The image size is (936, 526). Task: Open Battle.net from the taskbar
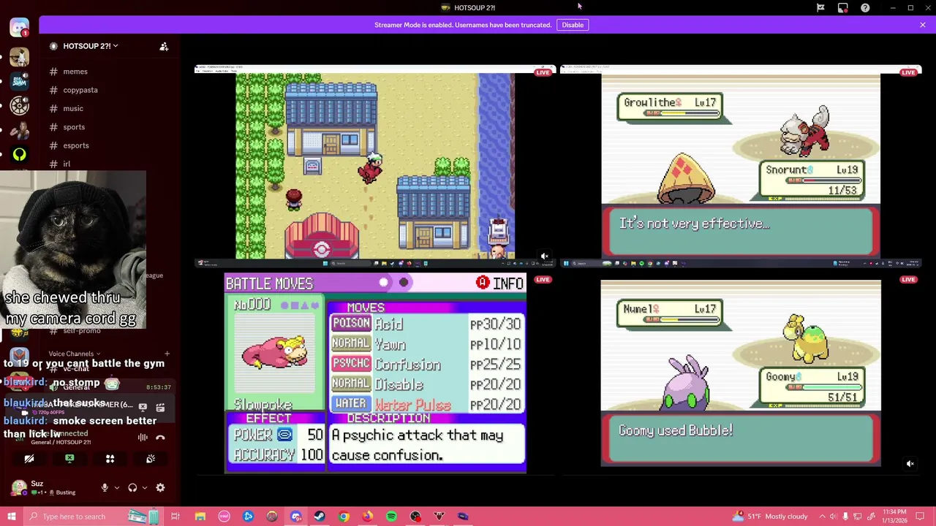tap(248, 517)
